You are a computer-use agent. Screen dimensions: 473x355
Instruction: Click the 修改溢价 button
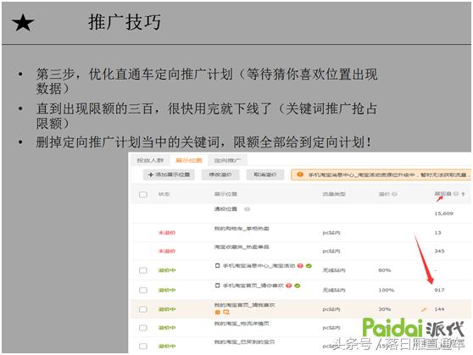point(220,175)
